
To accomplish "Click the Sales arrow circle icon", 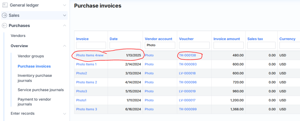I will tap(4, 15).
